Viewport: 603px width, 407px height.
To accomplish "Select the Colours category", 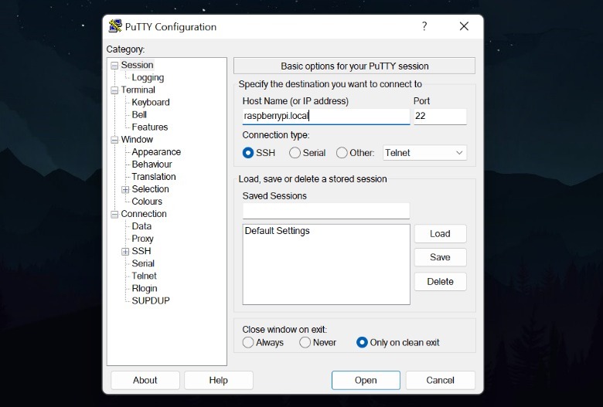I will tap(147, 202).
